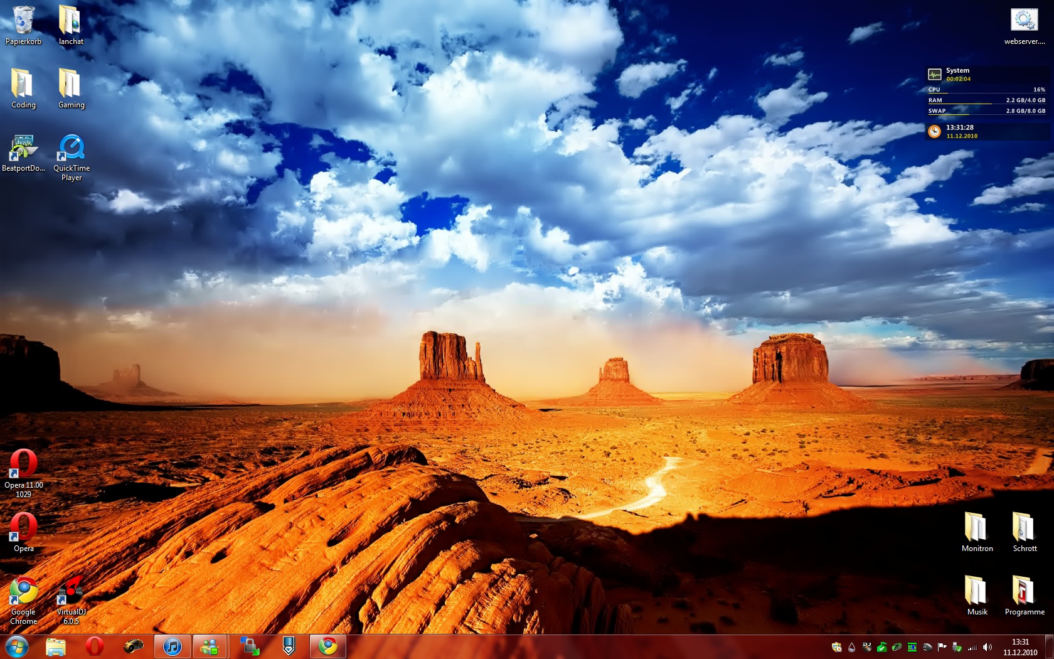
Task: Click the volume speaker icon in tray
Action: pyautogui.click(x=987, y=647)
